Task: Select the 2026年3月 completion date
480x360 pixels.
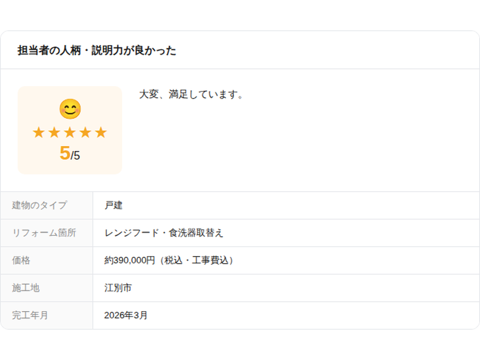Action: point(126,315)
